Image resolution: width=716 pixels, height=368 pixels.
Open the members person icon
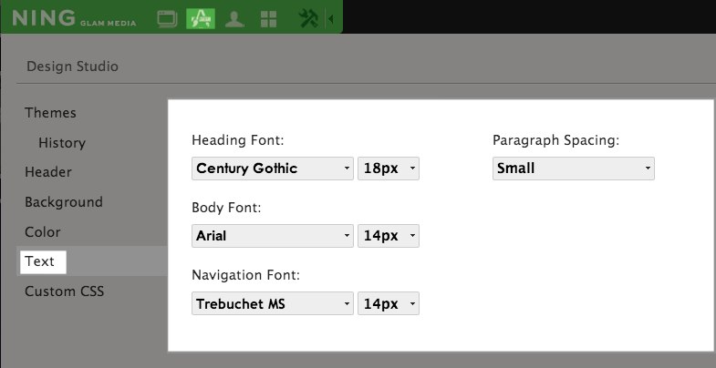pyautogui.click(x=234, y=19)
